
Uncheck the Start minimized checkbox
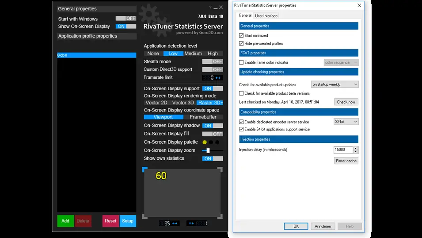pos(241,35)
